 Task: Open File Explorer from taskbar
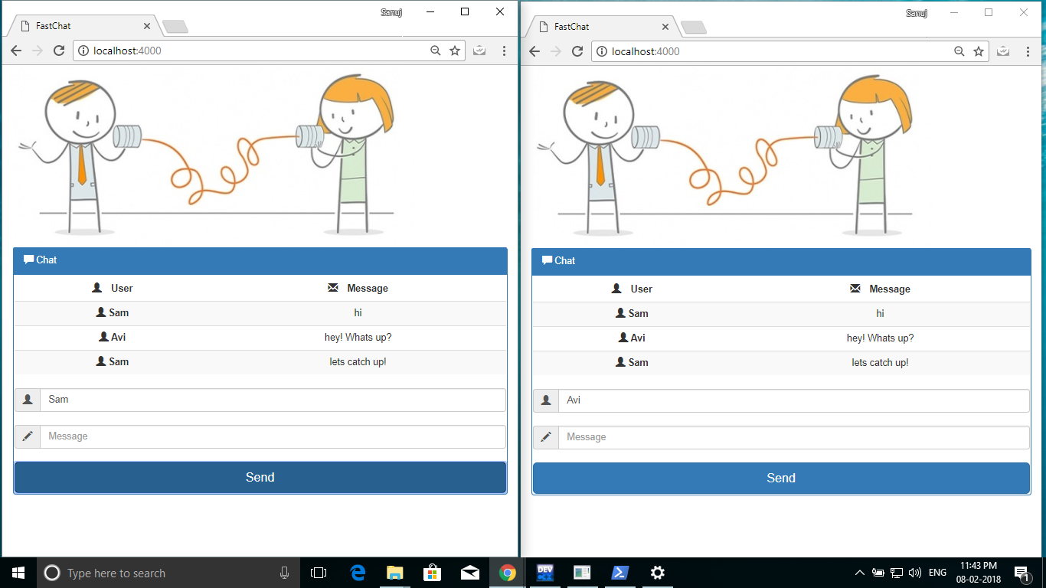(x=394, y=573)
